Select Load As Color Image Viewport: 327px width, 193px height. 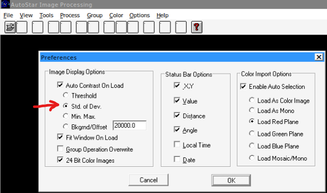point(252,100)
